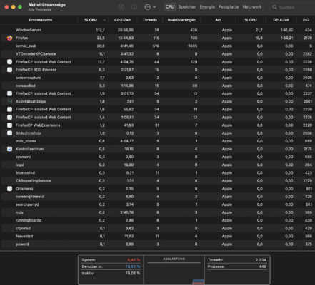The image size is (315, 285).
Task: Sort by the Prozessname column header
Action: coord(41,20)
